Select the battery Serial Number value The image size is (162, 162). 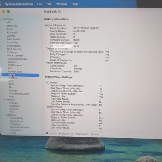click(86, 28)
